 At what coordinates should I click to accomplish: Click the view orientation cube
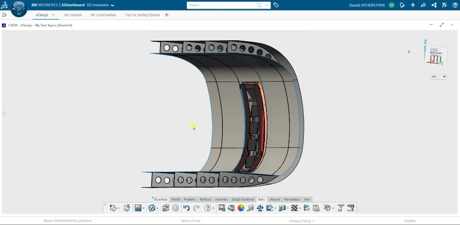coord(436,55)
